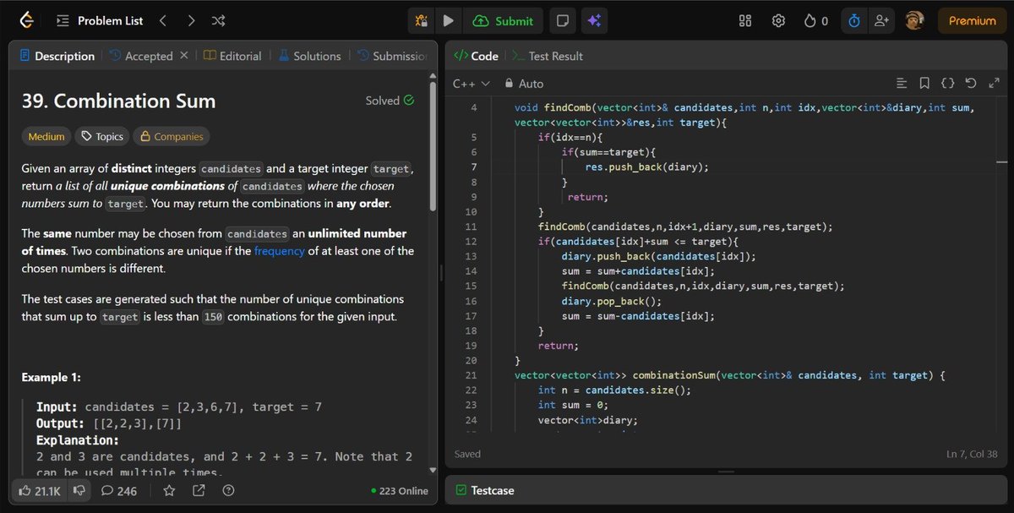Click the LeetCode logo icon
This screenshot has width=1014, height=513.
[x=26, y=20]
